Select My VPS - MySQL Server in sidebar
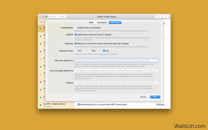This screenshot has width=208, height=130. 56,105
